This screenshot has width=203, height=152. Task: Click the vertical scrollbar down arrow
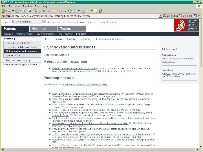pos(200,146)
